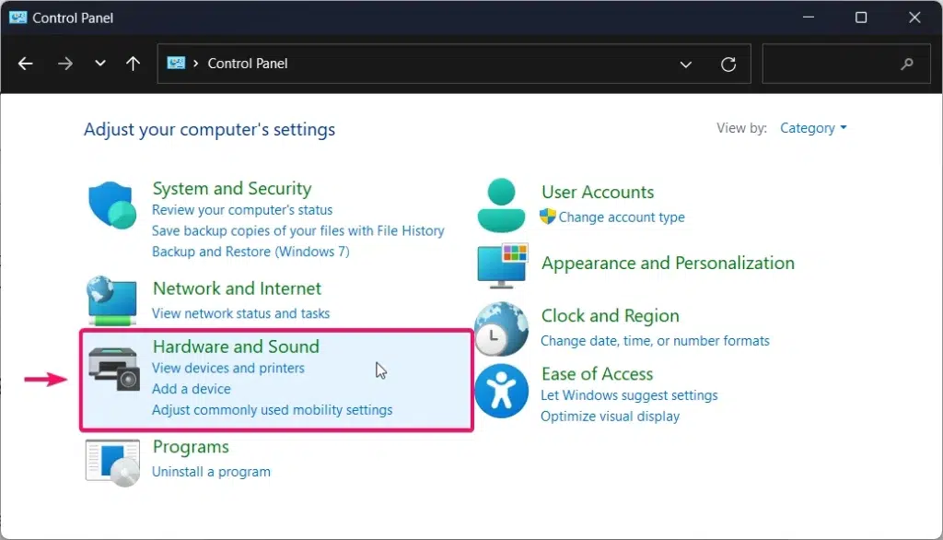
Task: Click the title bar Control Panel icon
Action: pyautogui.click(x=18, y=18)
